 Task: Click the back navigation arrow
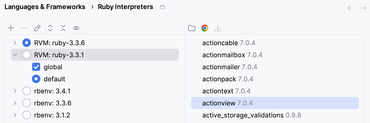350,8
